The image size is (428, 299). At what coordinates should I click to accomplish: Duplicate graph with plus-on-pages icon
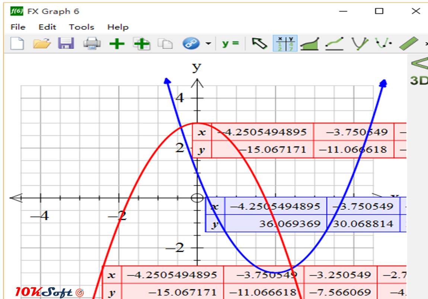pyautogui.click(x=141, y=43)
